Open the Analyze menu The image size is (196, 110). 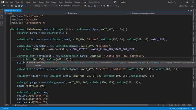point(54,2)
